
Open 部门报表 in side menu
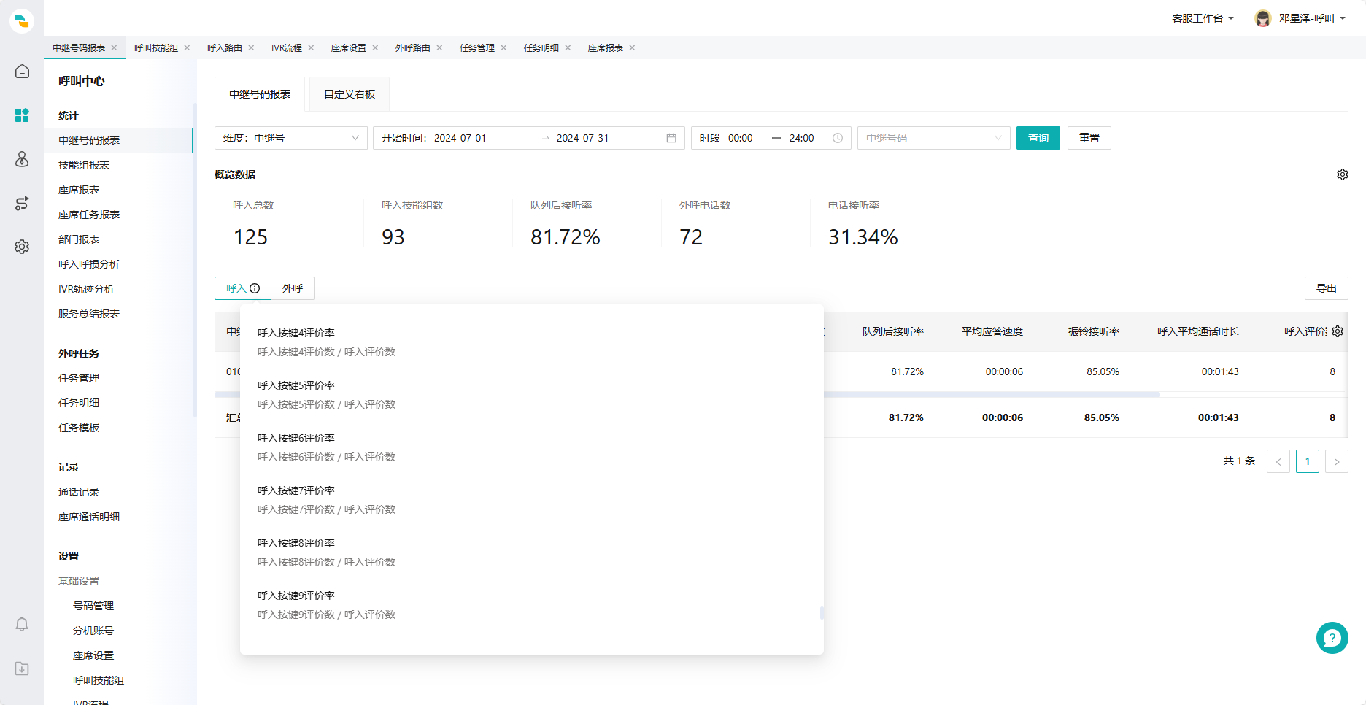click(79, 239)
